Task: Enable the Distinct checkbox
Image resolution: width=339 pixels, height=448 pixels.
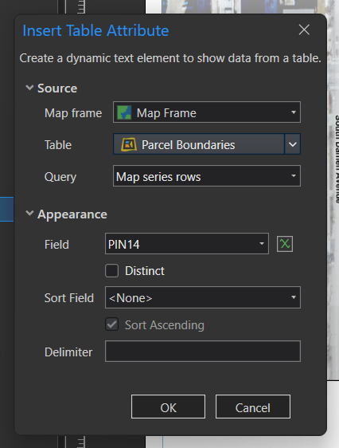Action: tap(111, 270)
